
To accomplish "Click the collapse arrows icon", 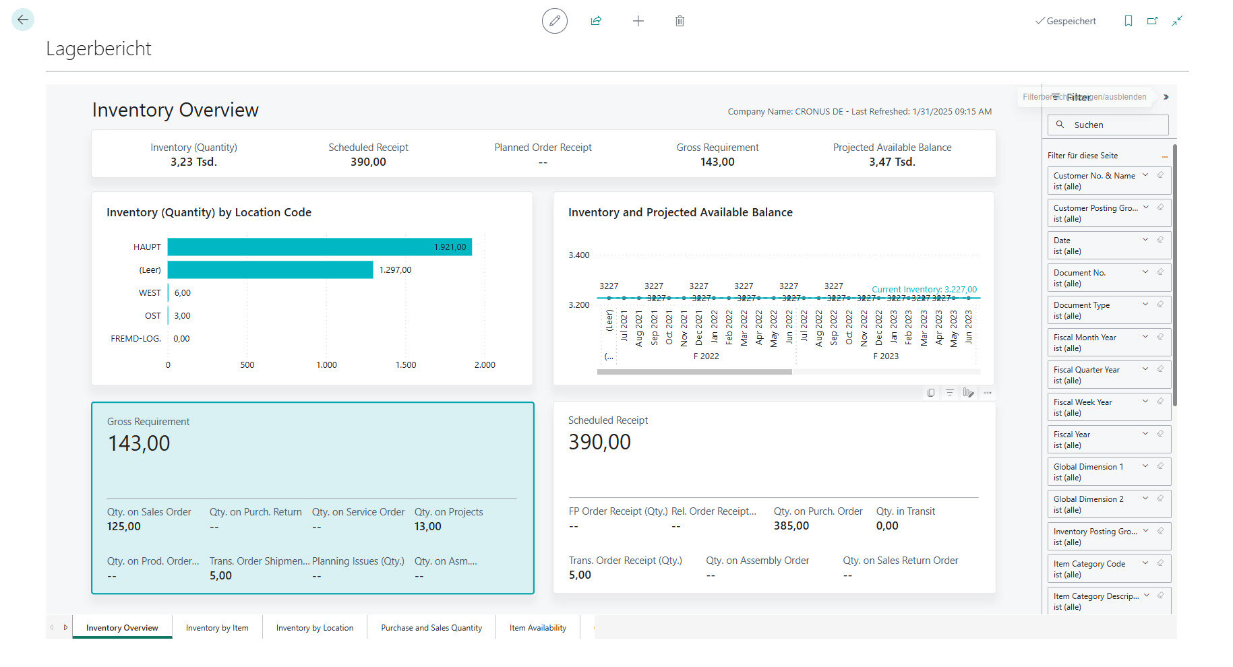I will [1177, 21].
